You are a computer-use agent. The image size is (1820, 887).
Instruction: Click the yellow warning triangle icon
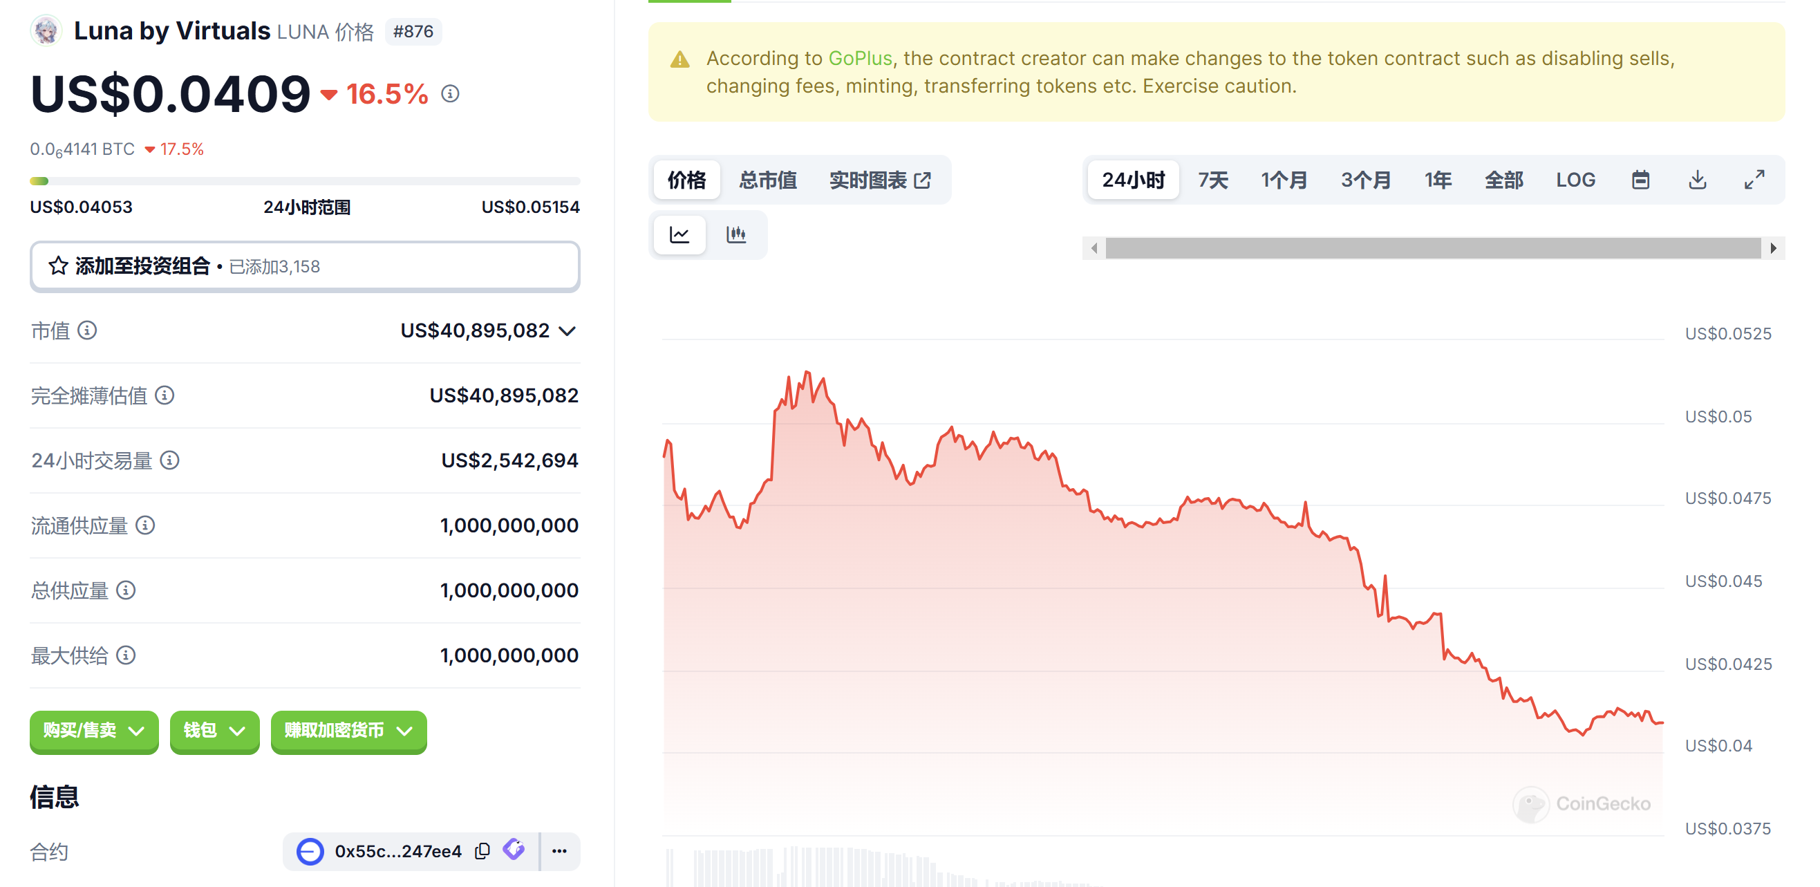[x=679, y=59]
